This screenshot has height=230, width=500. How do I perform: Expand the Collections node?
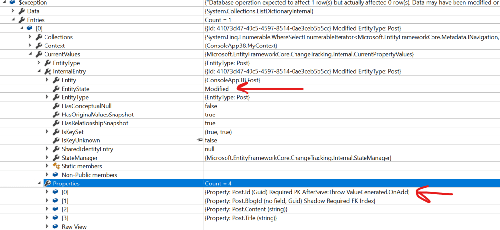(30, 37)
